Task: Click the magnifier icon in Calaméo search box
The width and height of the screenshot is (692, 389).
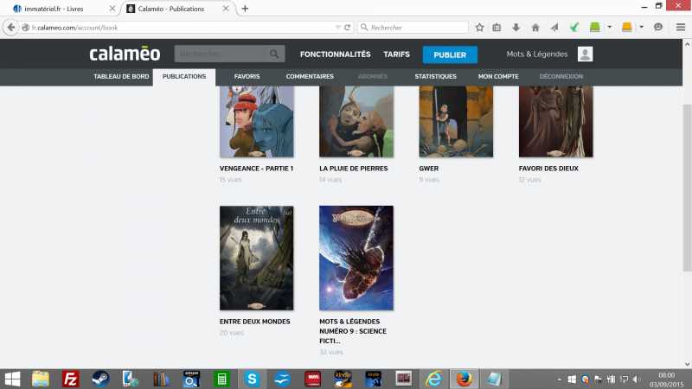Action: click(x=274, y=54)
